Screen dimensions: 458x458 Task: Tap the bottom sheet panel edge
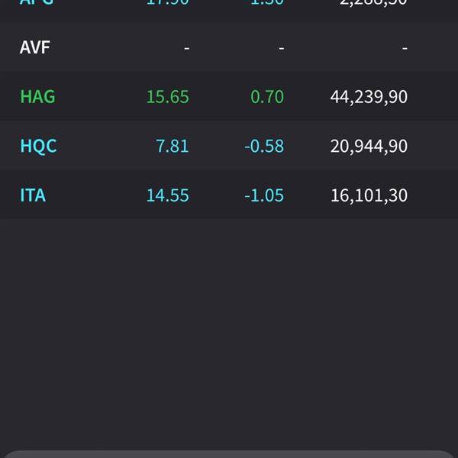click(x=229, y=454)
